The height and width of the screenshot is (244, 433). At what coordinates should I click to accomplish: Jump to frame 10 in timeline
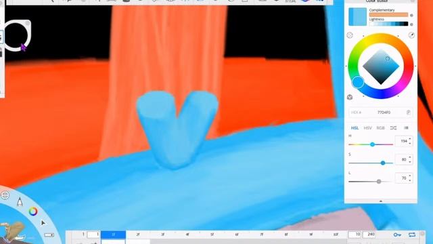(x=336, y=235)
